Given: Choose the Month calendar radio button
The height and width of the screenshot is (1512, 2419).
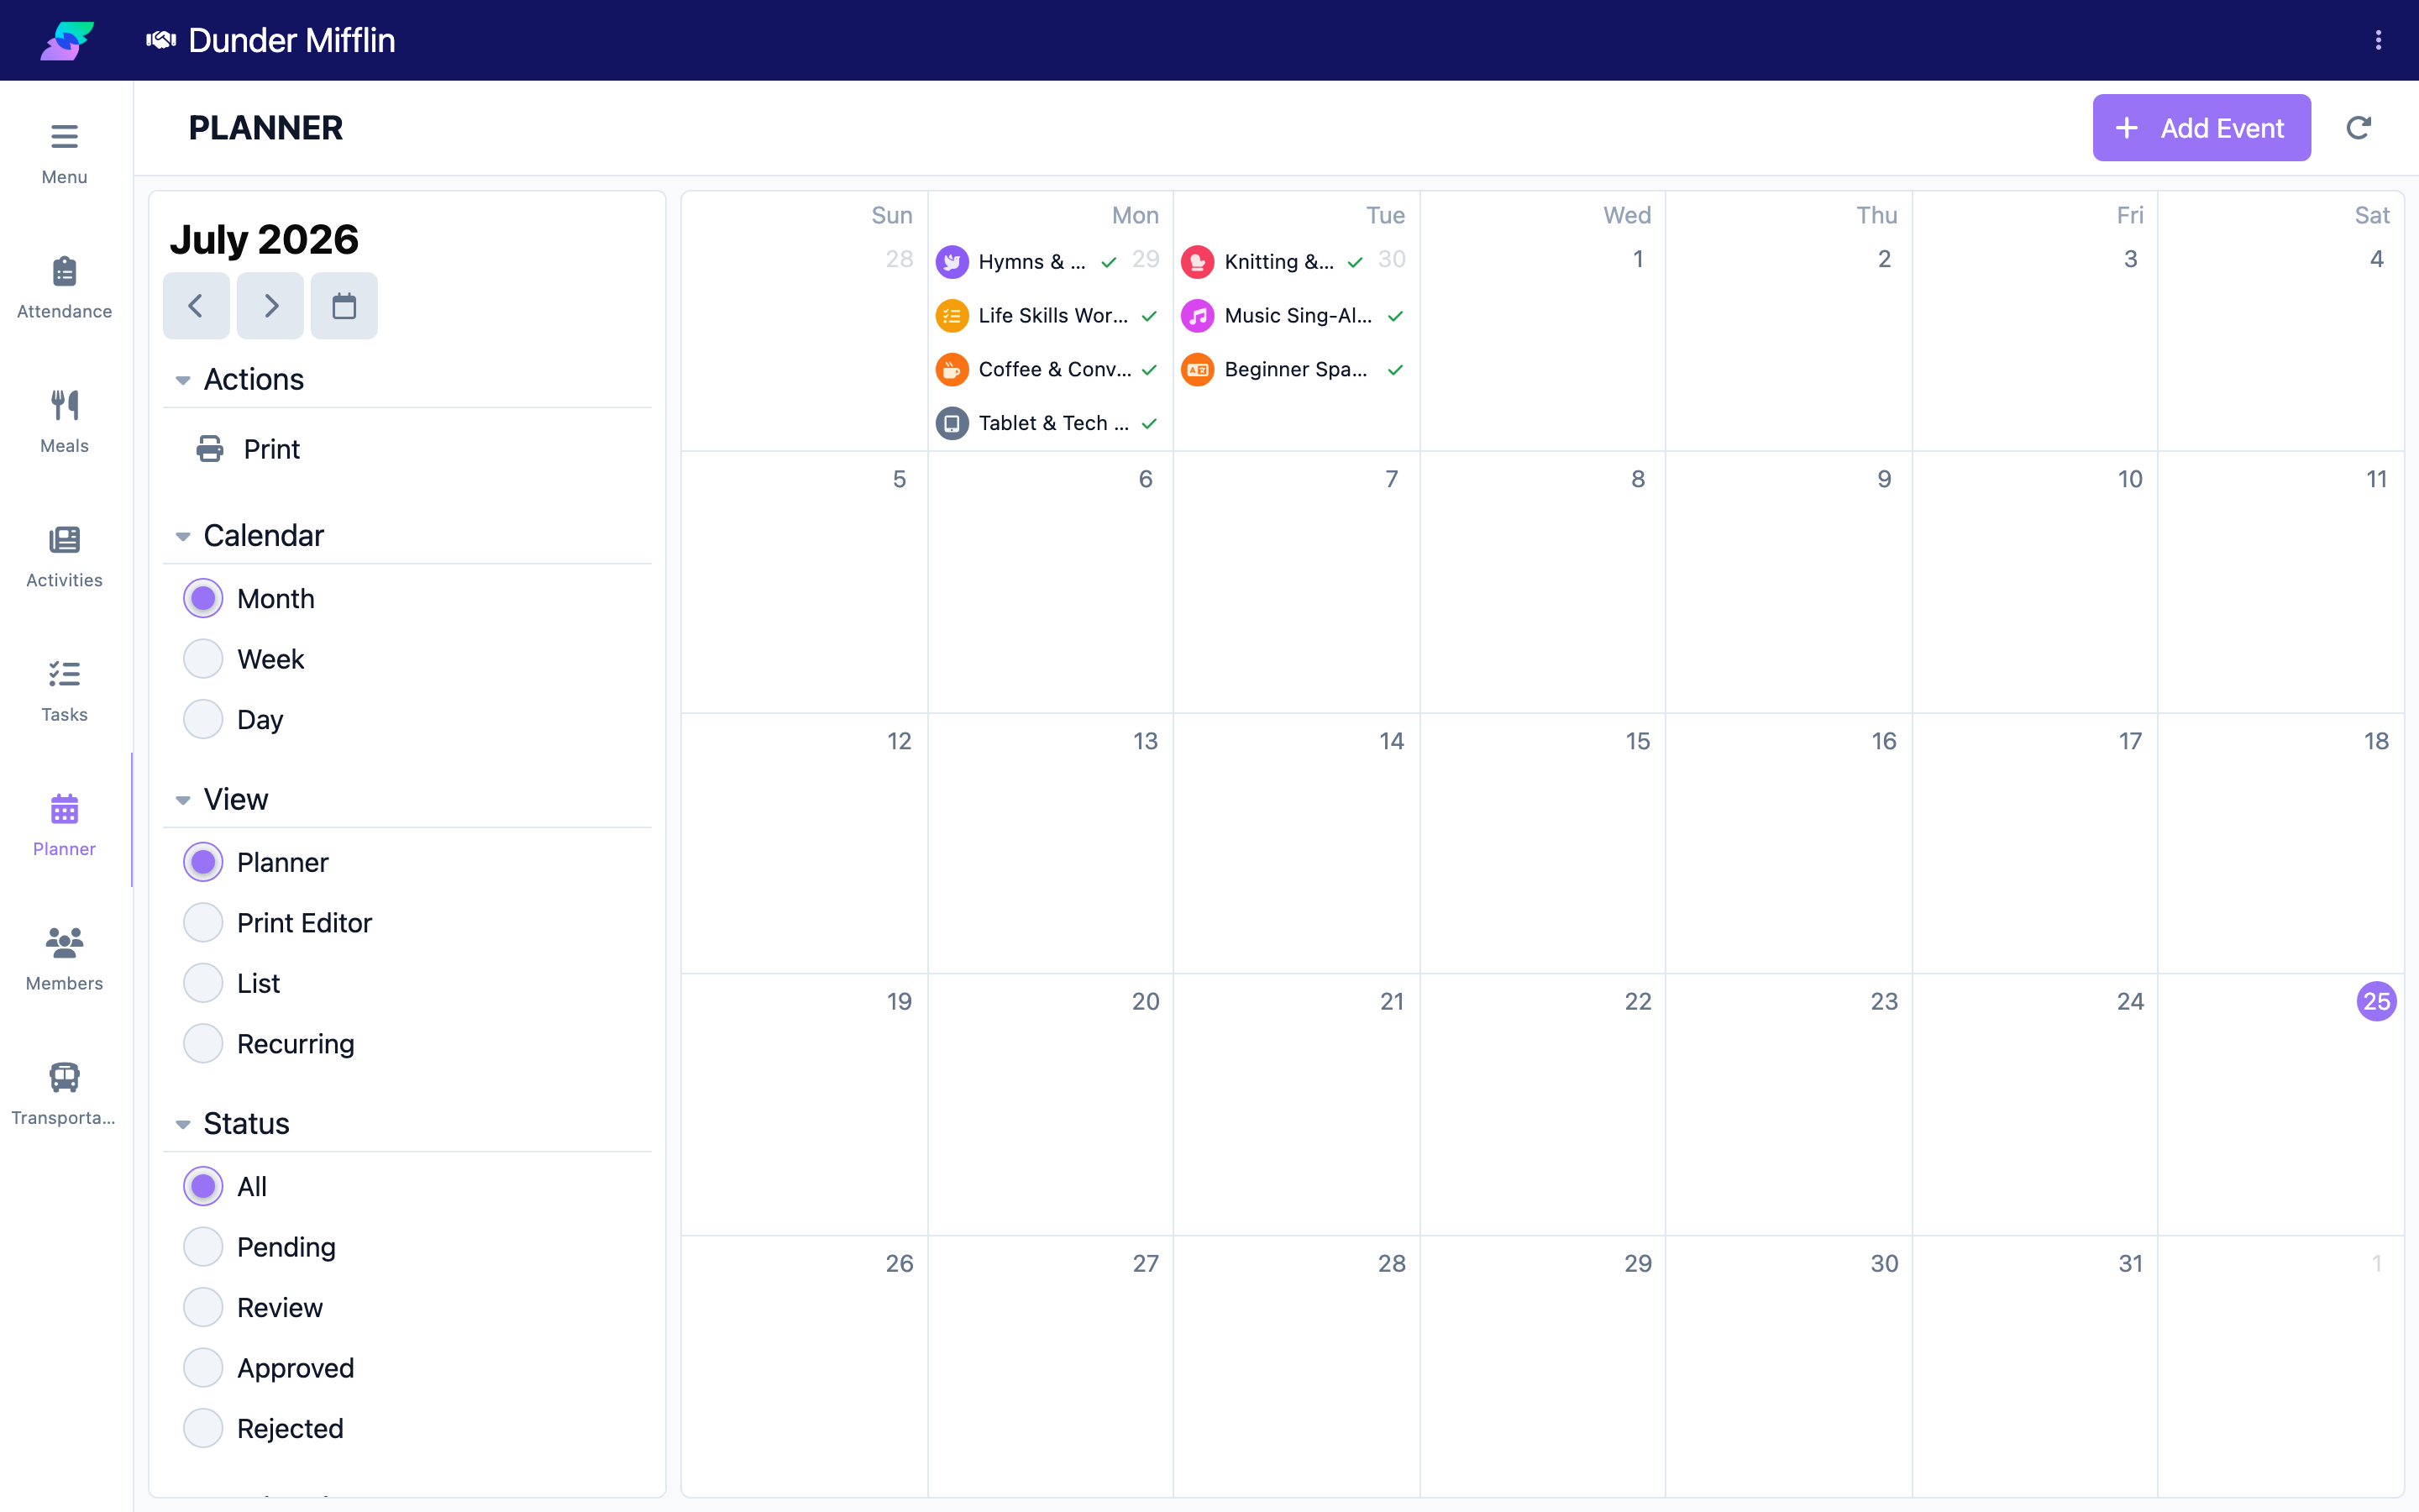Looking at the screenshot, I should click(x=203, y=599).
